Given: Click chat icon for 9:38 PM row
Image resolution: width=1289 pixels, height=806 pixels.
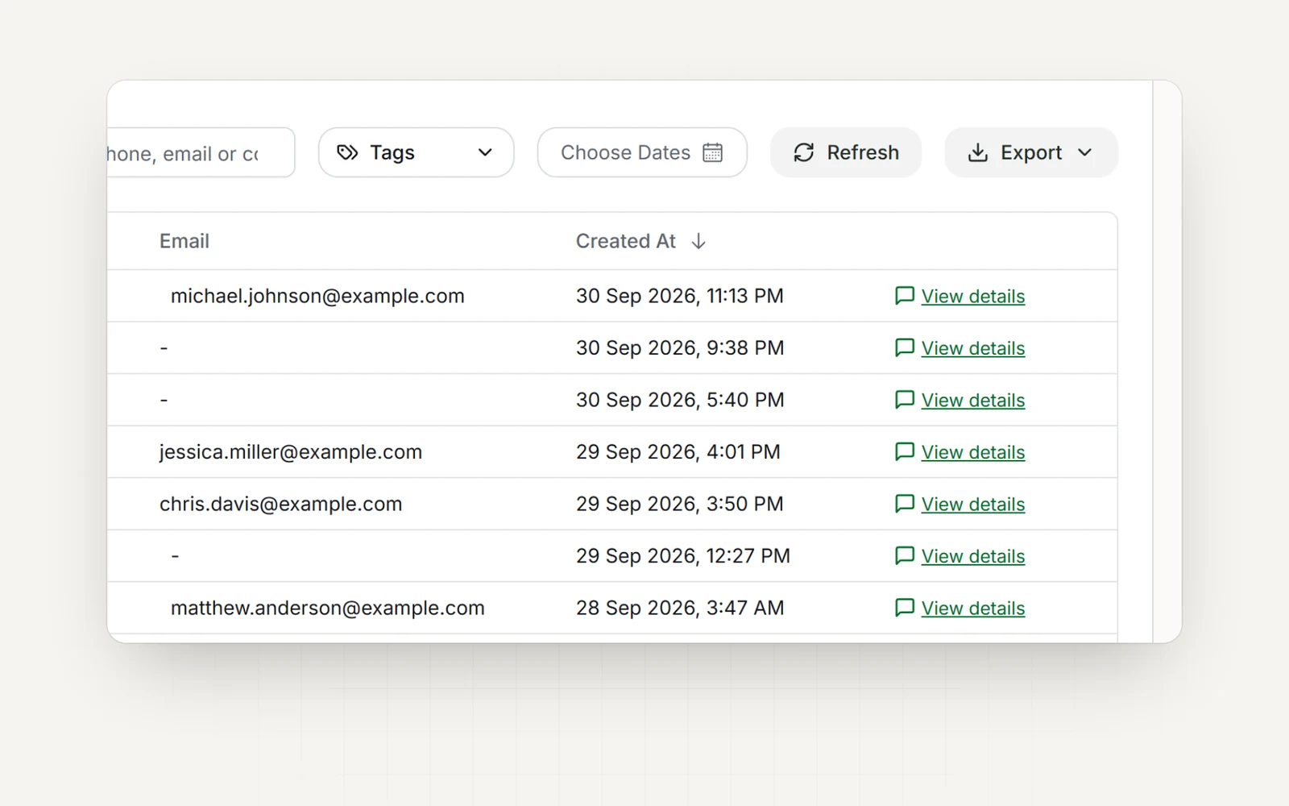Looking at the screenshot, I should point(905,347).
